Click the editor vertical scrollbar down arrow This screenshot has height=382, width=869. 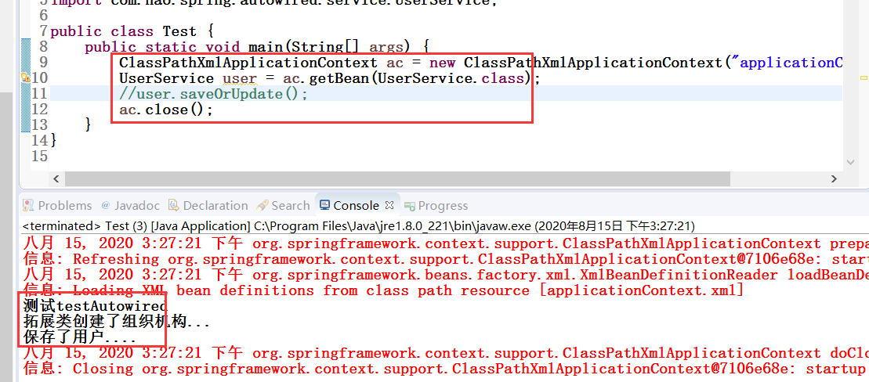(x=851, y=162)
